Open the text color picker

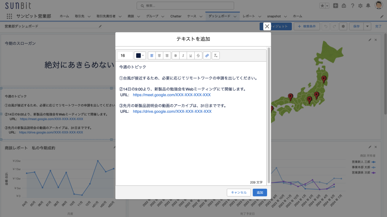tap(140, 56)
